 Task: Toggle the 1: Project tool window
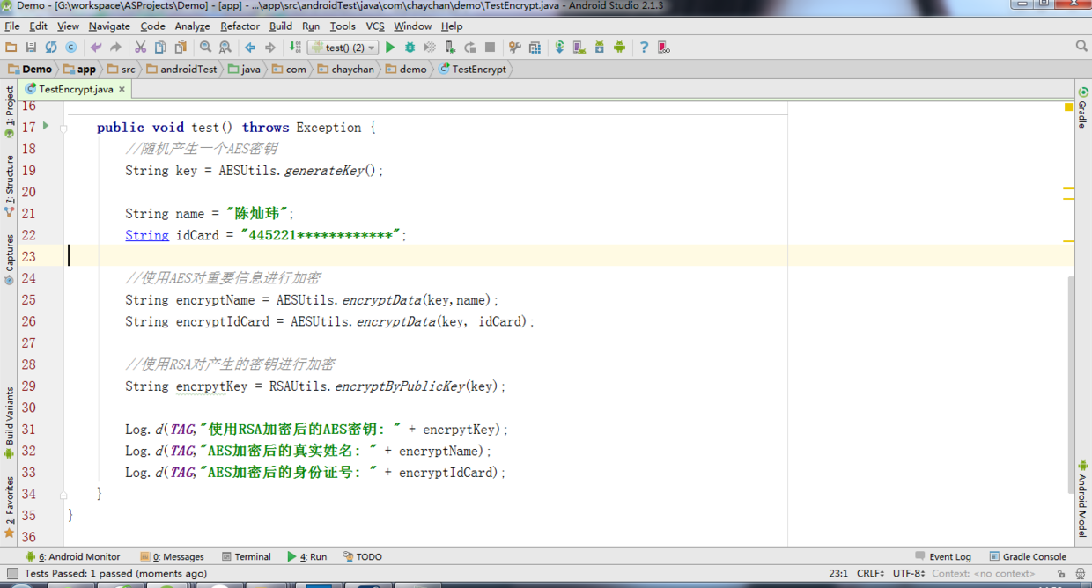pos(10,112)
